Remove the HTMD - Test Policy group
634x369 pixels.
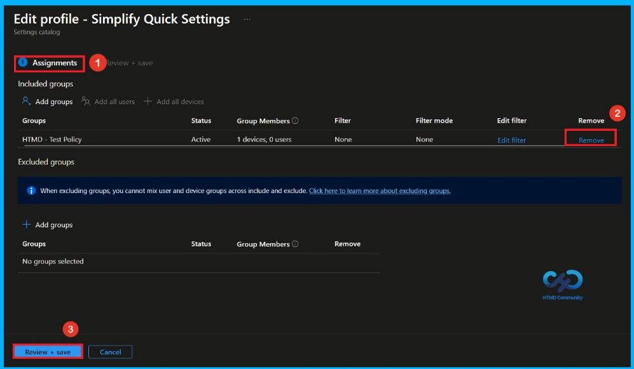(591, 140)
